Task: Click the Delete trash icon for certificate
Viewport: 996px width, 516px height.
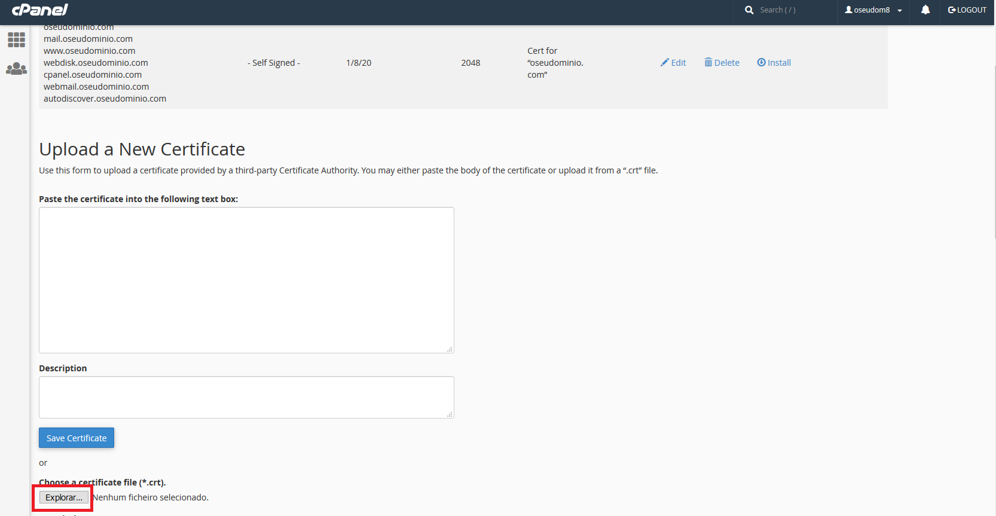Action: coord(708,63)
